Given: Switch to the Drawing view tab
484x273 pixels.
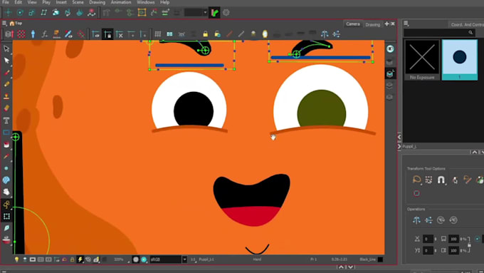Looking at the screenshot, I should pos(372,24).
